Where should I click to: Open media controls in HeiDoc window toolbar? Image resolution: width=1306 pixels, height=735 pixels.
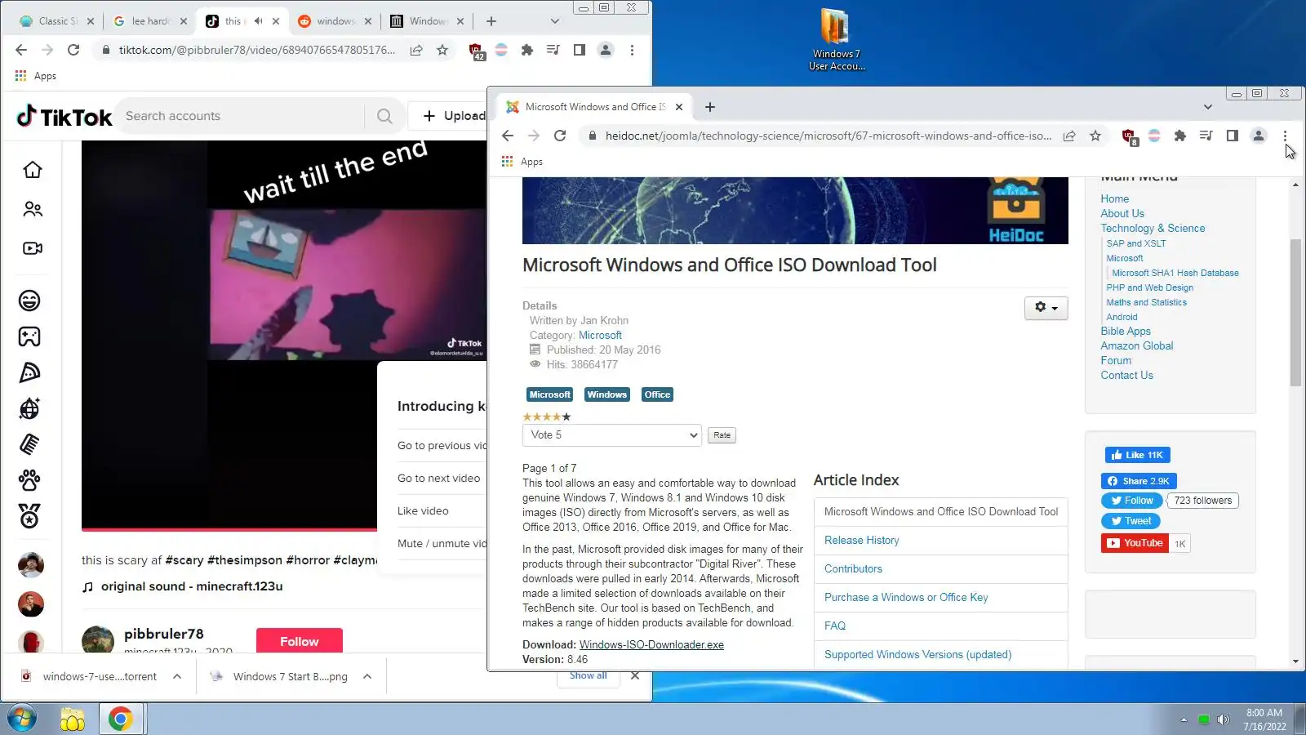pyautogui.click(x=1206, y=136)
